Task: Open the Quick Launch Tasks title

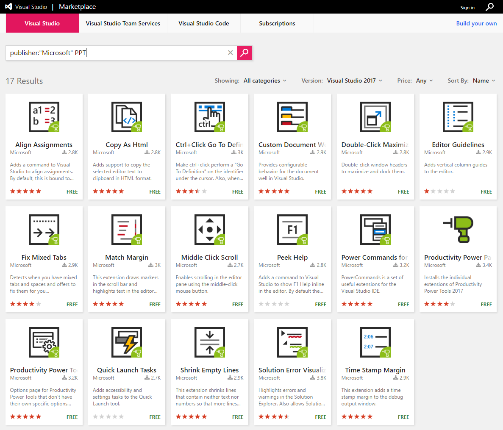Action: pyautogui.click(x=127, y=370)
